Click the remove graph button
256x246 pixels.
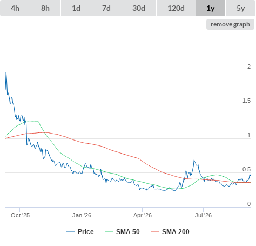230,24
